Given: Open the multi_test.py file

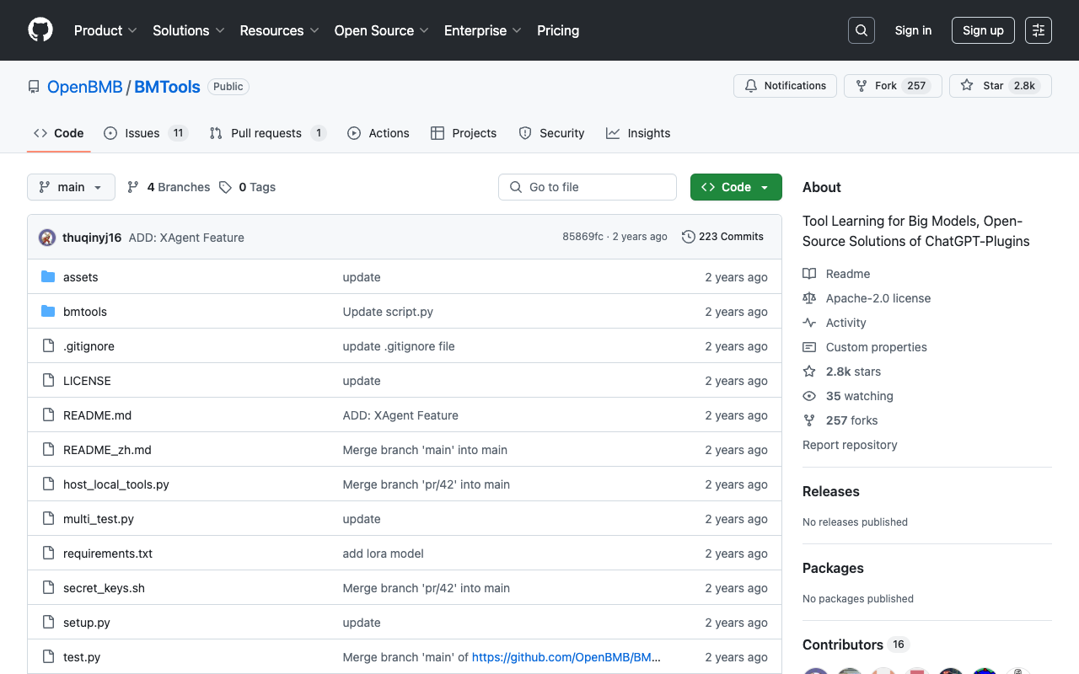Looking at the screenshot, I should (99, 519).
